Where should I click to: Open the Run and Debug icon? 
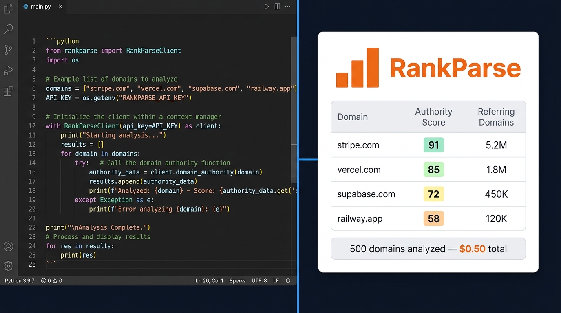(x=8, y=71)
